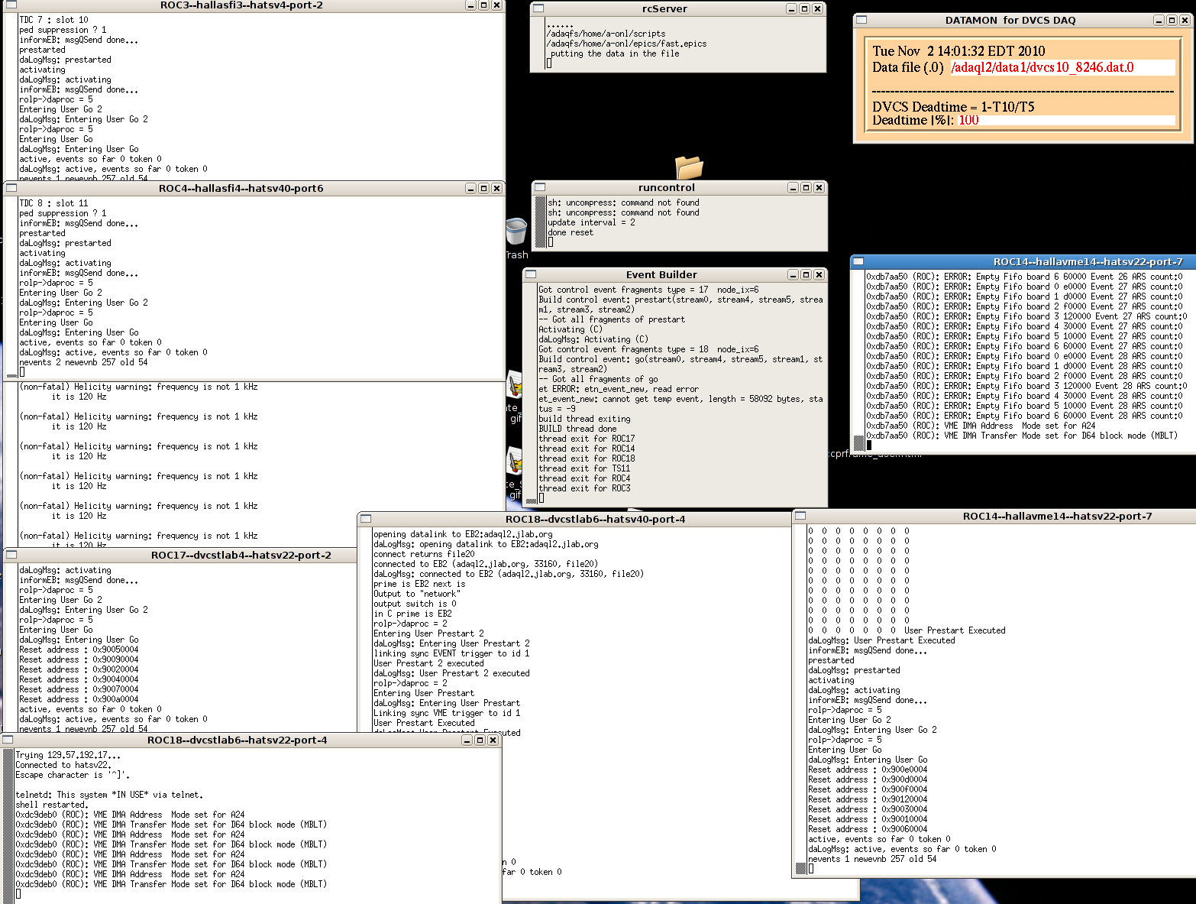Open window menu icon of Event Builder
The width and height of the screenshot is (1196, 904).
[530, 274]
